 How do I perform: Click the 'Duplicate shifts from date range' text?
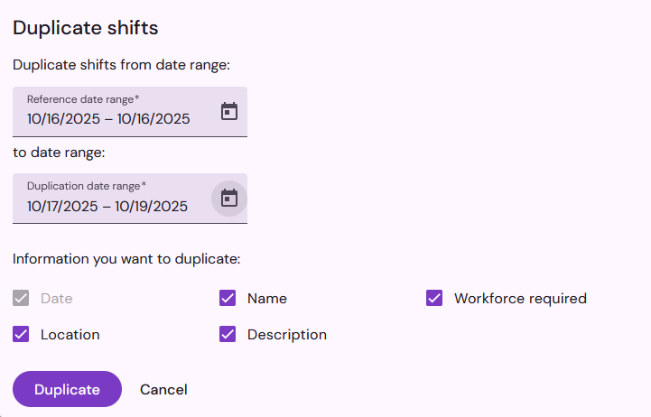tap(121, 65)
